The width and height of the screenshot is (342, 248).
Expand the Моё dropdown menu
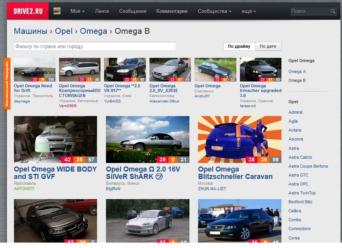click(x=77, y=11)
